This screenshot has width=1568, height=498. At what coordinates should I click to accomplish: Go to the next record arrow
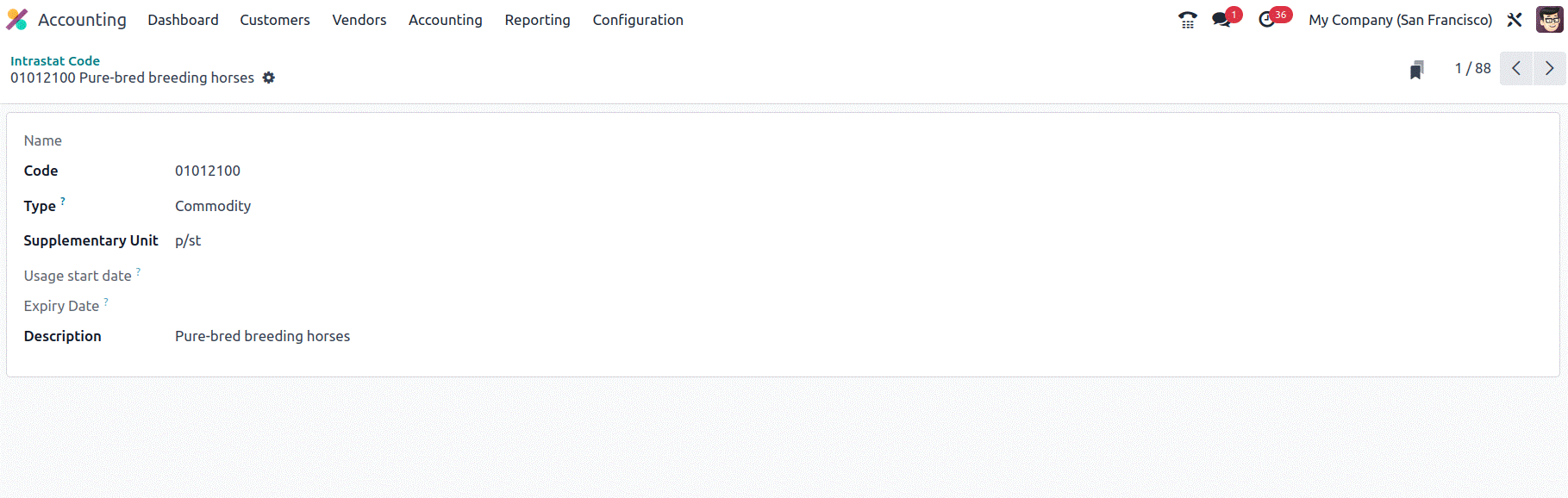pyautogui.click(x=1549, y=68)
